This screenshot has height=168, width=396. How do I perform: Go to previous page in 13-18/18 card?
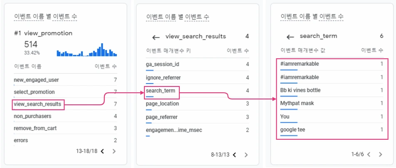(x=103, y=151)
